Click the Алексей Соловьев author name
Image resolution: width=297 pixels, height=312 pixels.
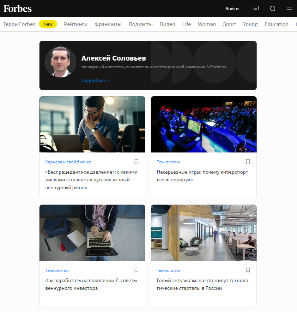click(114, 58)
